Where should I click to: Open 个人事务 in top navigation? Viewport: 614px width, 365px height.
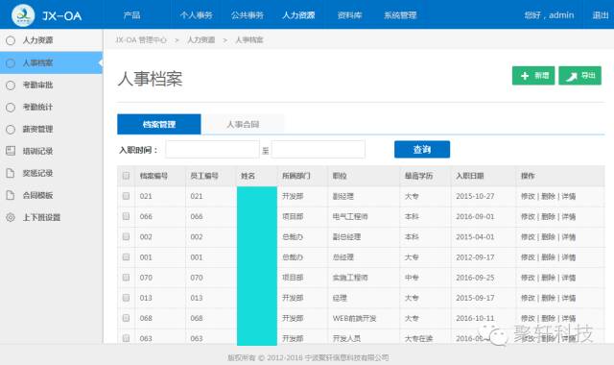[x=196, y=15]
